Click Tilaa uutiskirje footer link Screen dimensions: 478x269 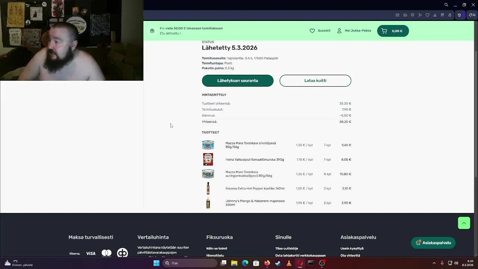(x=286, y=248)
